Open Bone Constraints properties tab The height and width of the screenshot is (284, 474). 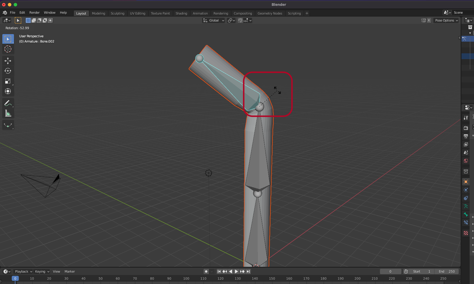coord(466,223)
